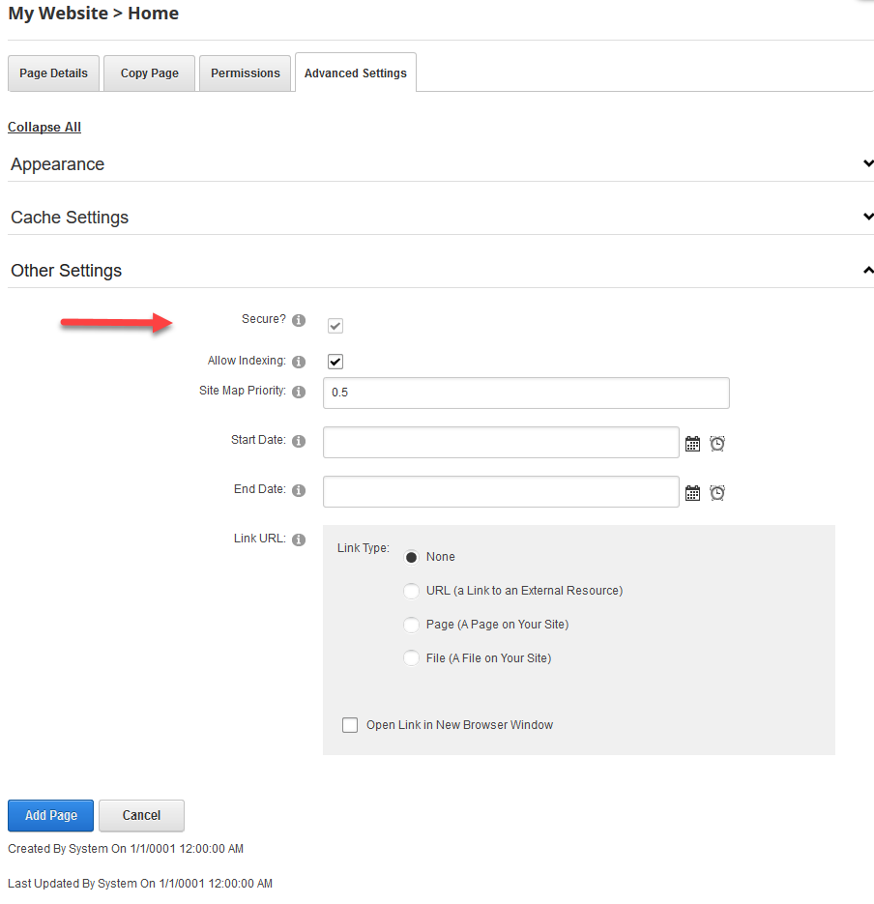Select the URL link type option
874x904 pixels.
(412, 590)
